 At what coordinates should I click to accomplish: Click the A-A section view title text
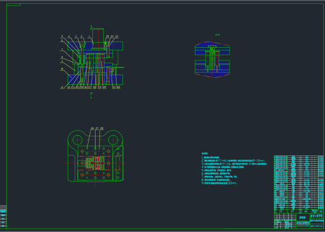point(217,35)
